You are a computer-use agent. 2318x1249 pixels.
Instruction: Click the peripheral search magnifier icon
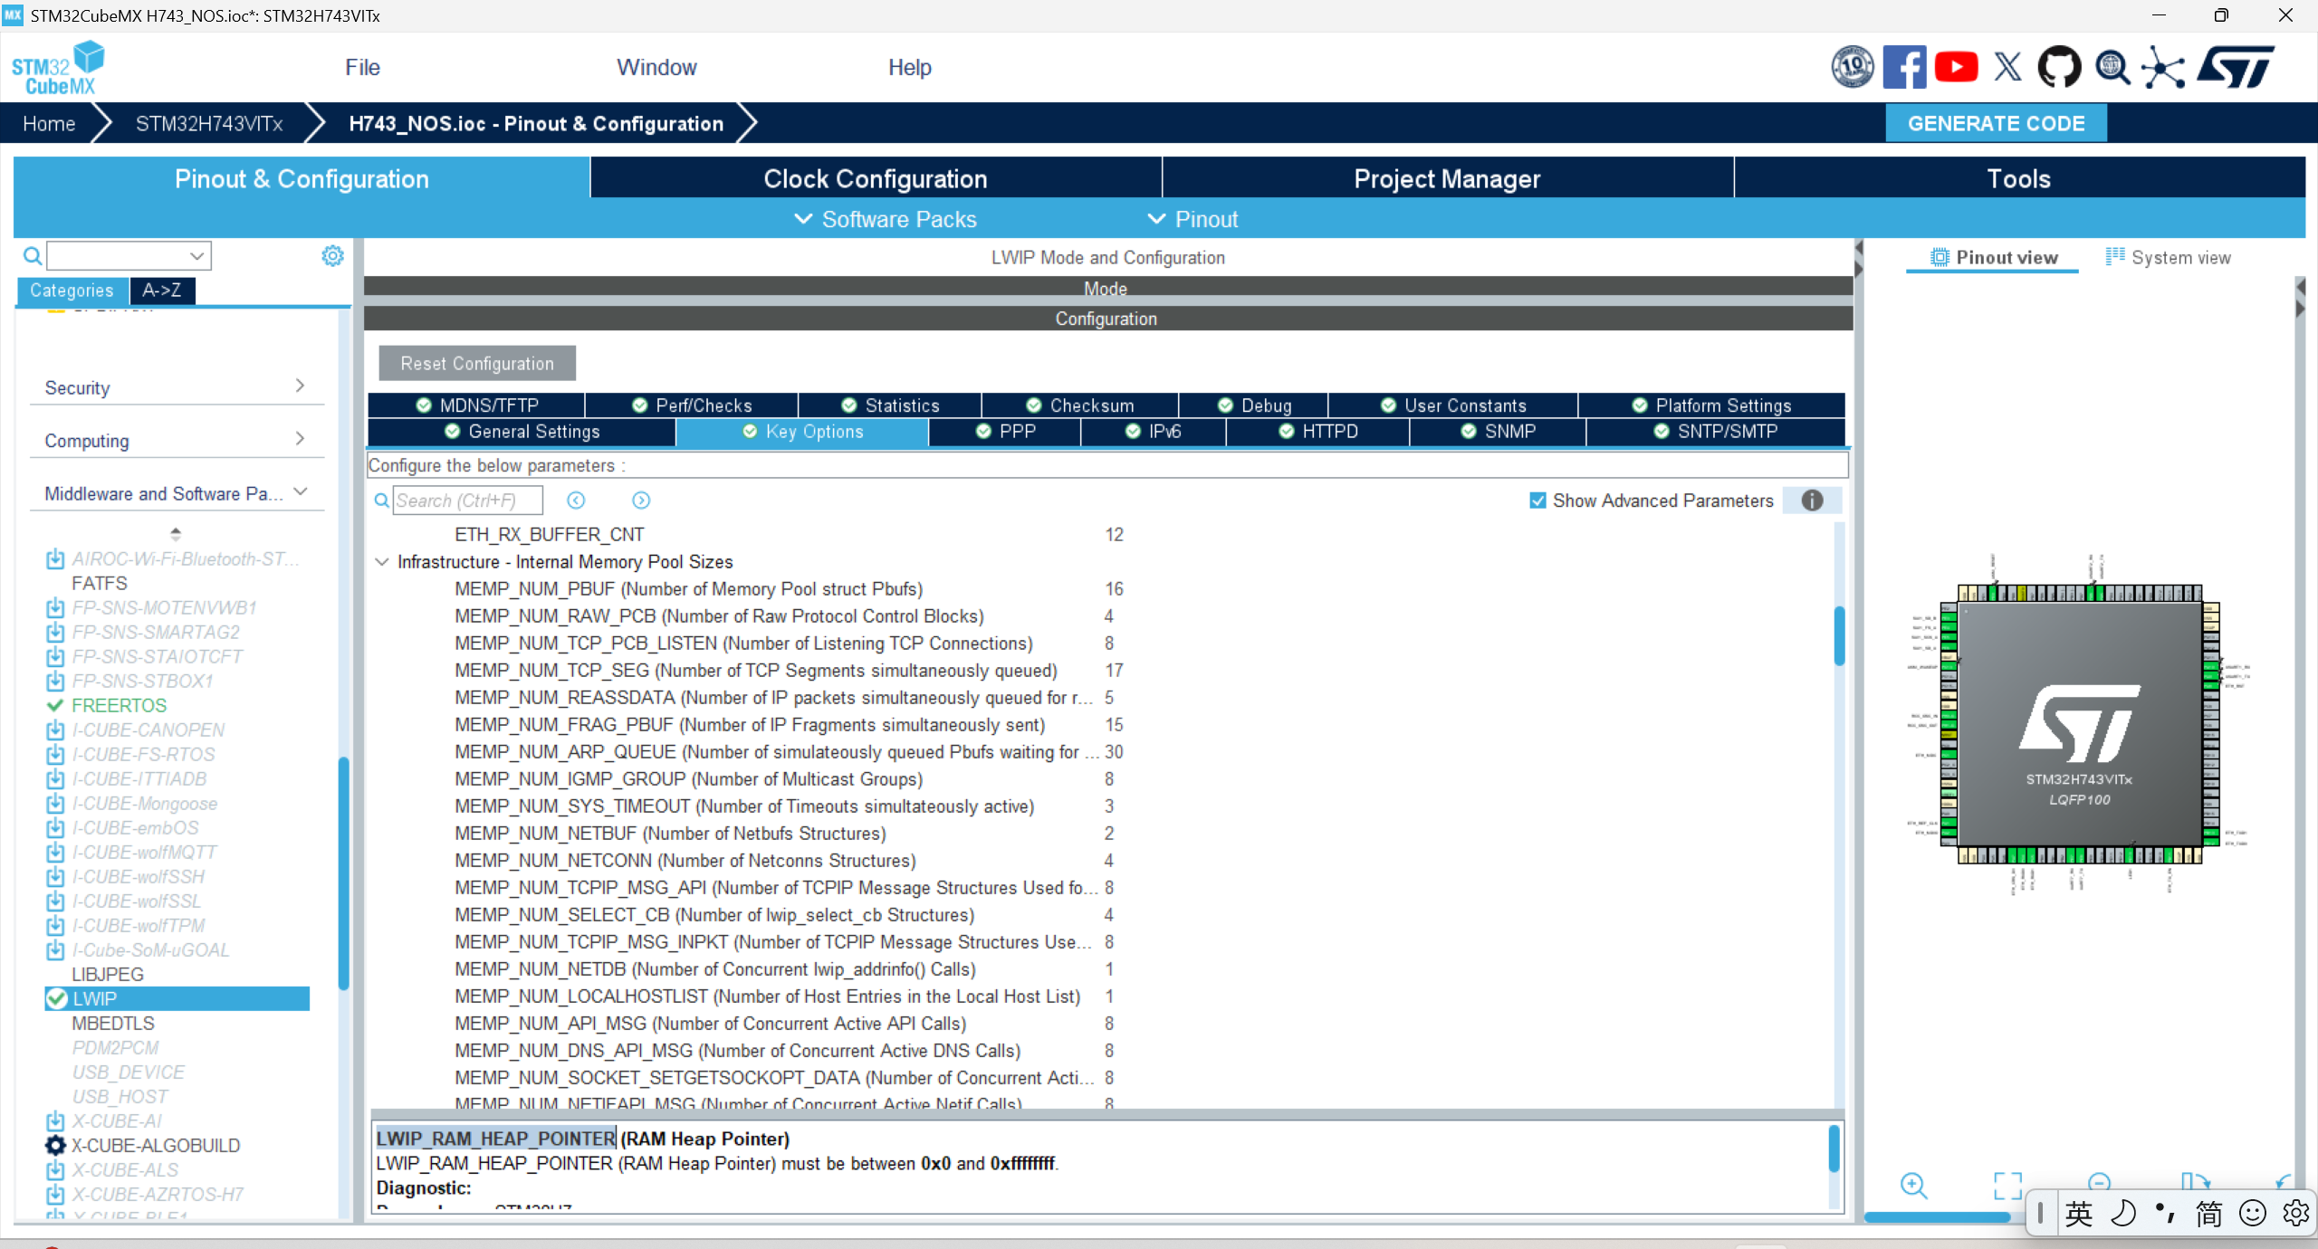[x=33, y=256]
